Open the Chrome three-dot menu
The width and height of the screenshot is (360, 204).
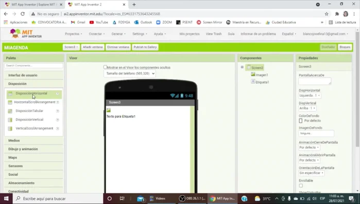[x=354, y=14]
